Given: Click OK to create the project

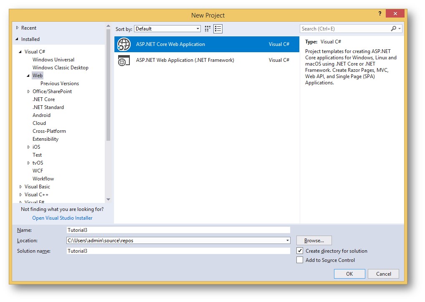Looking at the screenshot, I should coord(349,274).
